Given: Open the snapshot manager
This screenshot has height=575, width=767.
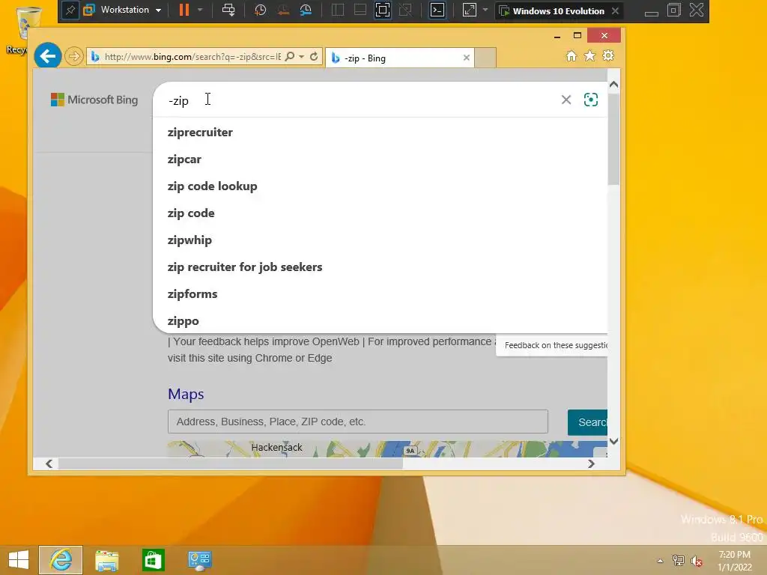Looking at the screenshot, I should point(306,10).
